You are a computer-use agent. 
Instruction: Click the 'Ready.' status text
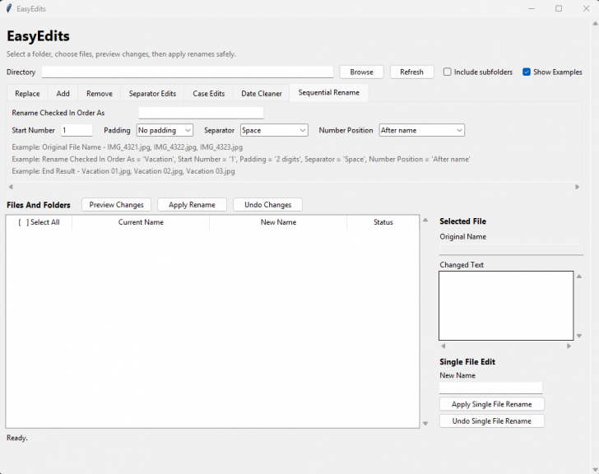pos(17,438)
